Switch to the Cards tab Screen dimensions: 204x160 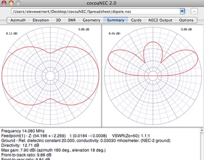click(136, 20)
